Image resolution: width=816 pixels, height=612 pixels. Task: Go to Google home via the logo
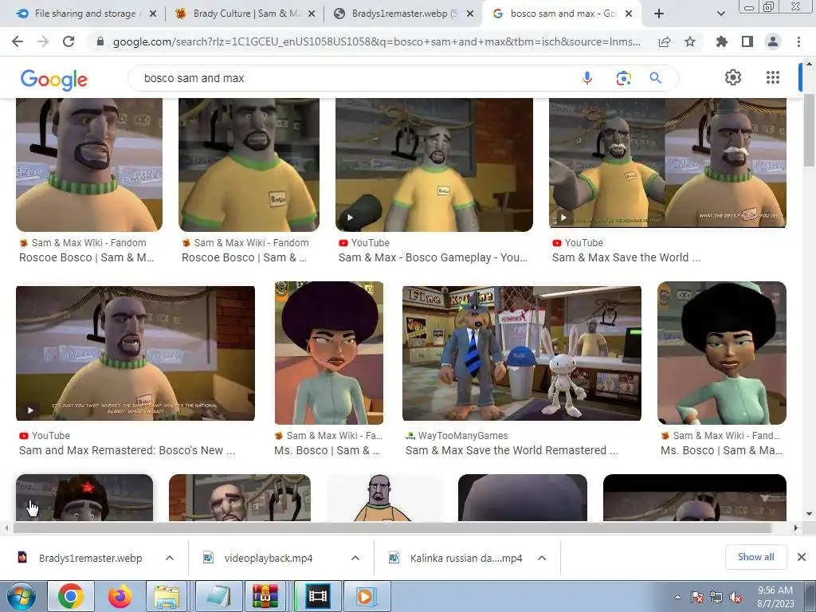(54, 80)
